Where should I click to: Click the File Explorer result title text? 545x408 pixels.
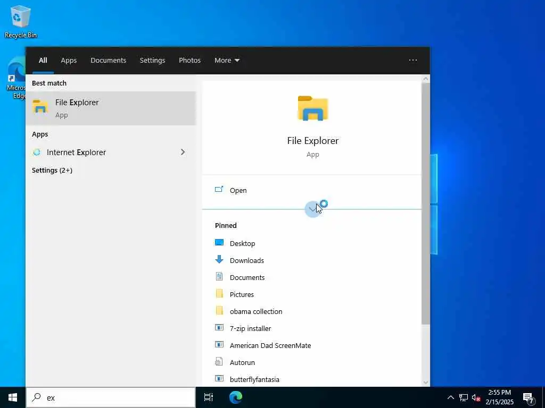(x=77, y=103)
